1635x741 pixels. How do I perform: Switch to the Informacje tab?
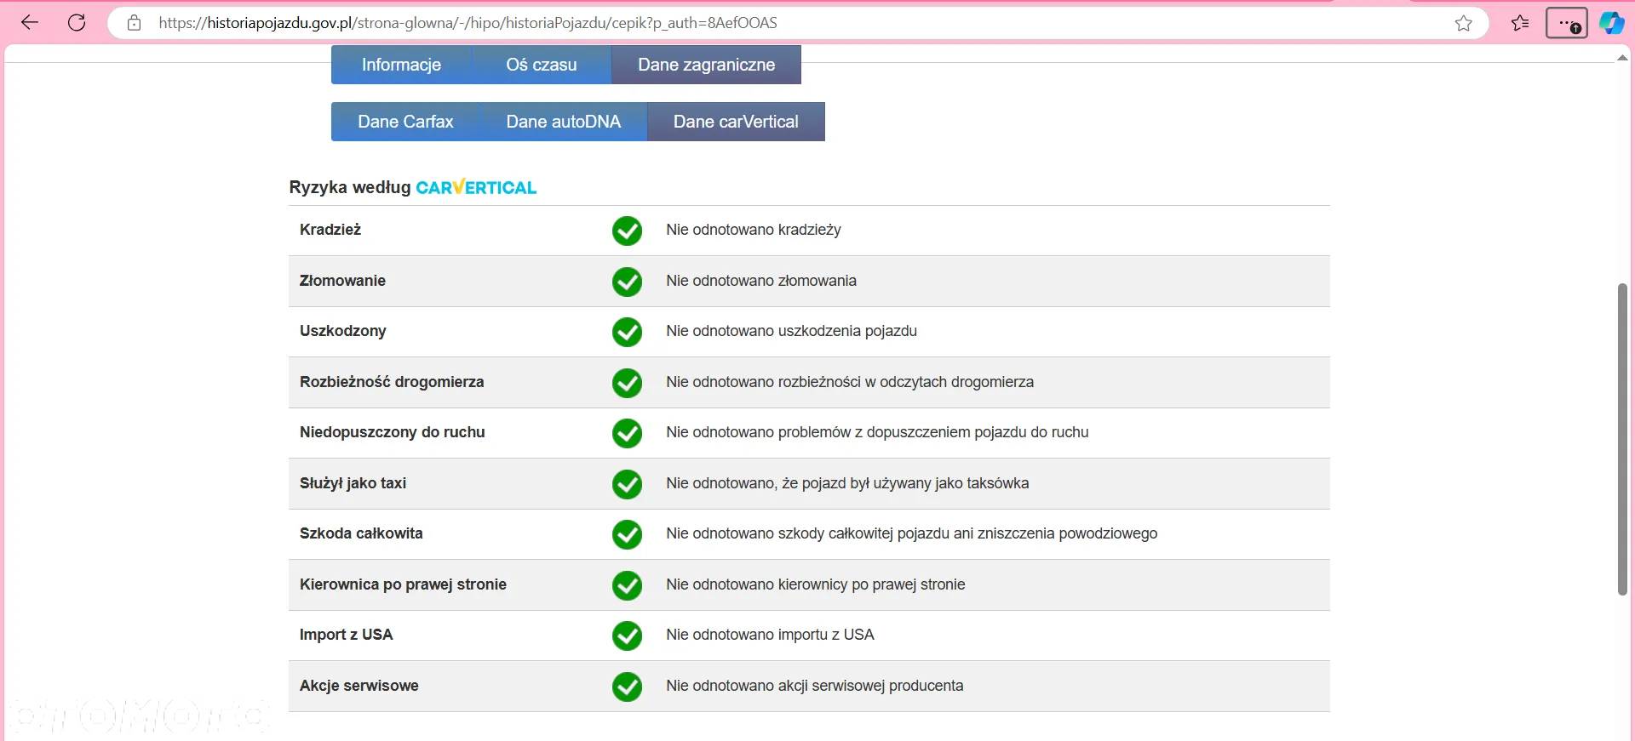(401, 65)
